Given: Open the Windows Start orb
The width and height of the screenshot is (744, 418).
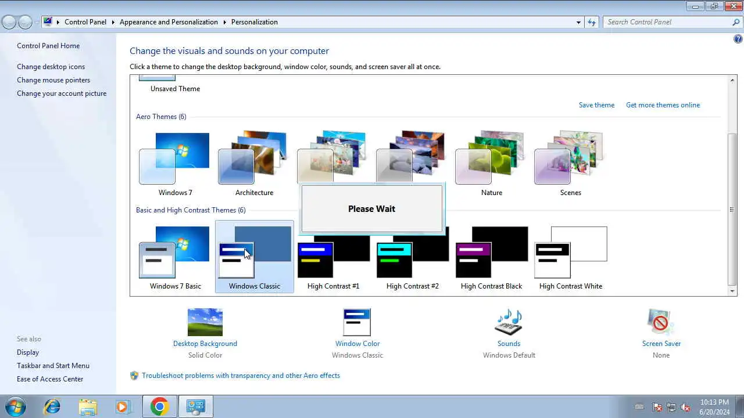Looking at the screenshot, I should click(15, 406).
